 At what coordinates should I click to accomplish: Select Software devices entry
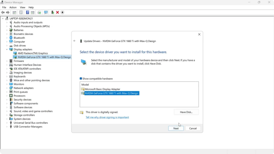23,107
